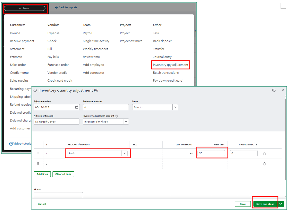The height and width of the screenshot is (211, 288).
Task: Delete line 2 with the trash icon
Action: (265, 164)
